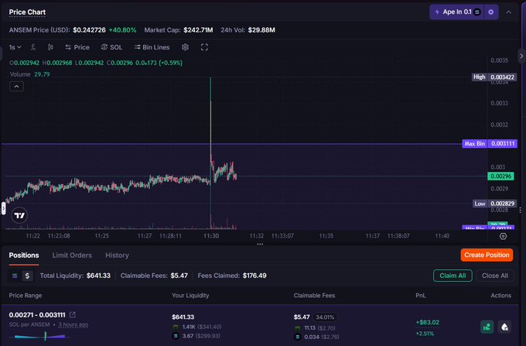The width and height of the screenshot is (526, 346).
Task: Click the Ape In 0.1 button
Action: pyautogui.click(x=457, y=12)
